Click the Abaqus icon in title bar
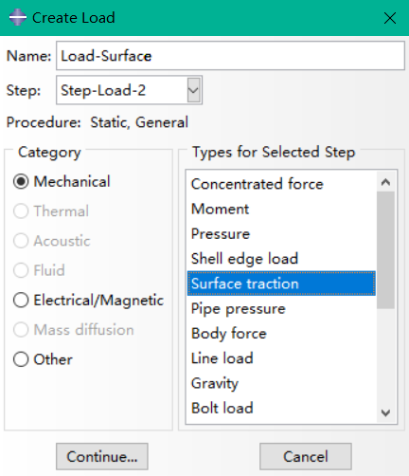The image size is (409, 476). [18, 17]
